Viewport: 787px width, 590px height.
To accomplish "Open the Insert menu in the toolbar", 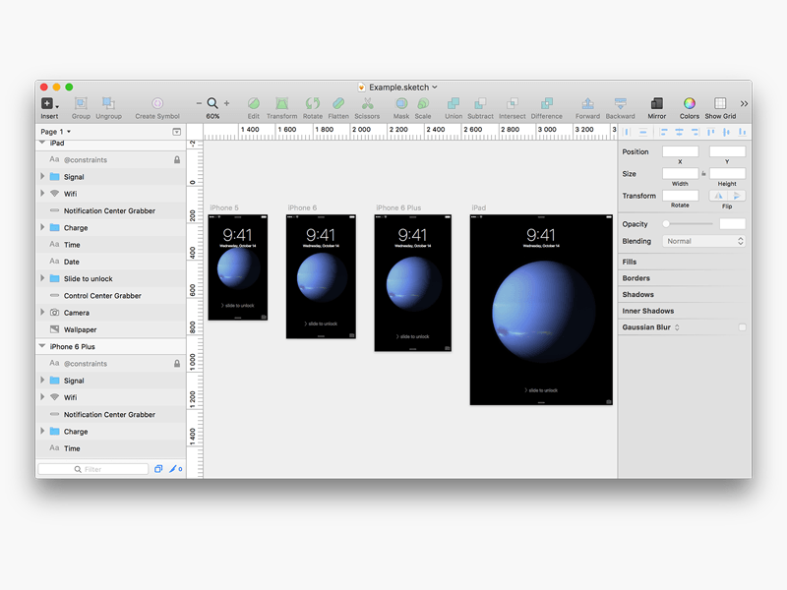I will (48, 102).
